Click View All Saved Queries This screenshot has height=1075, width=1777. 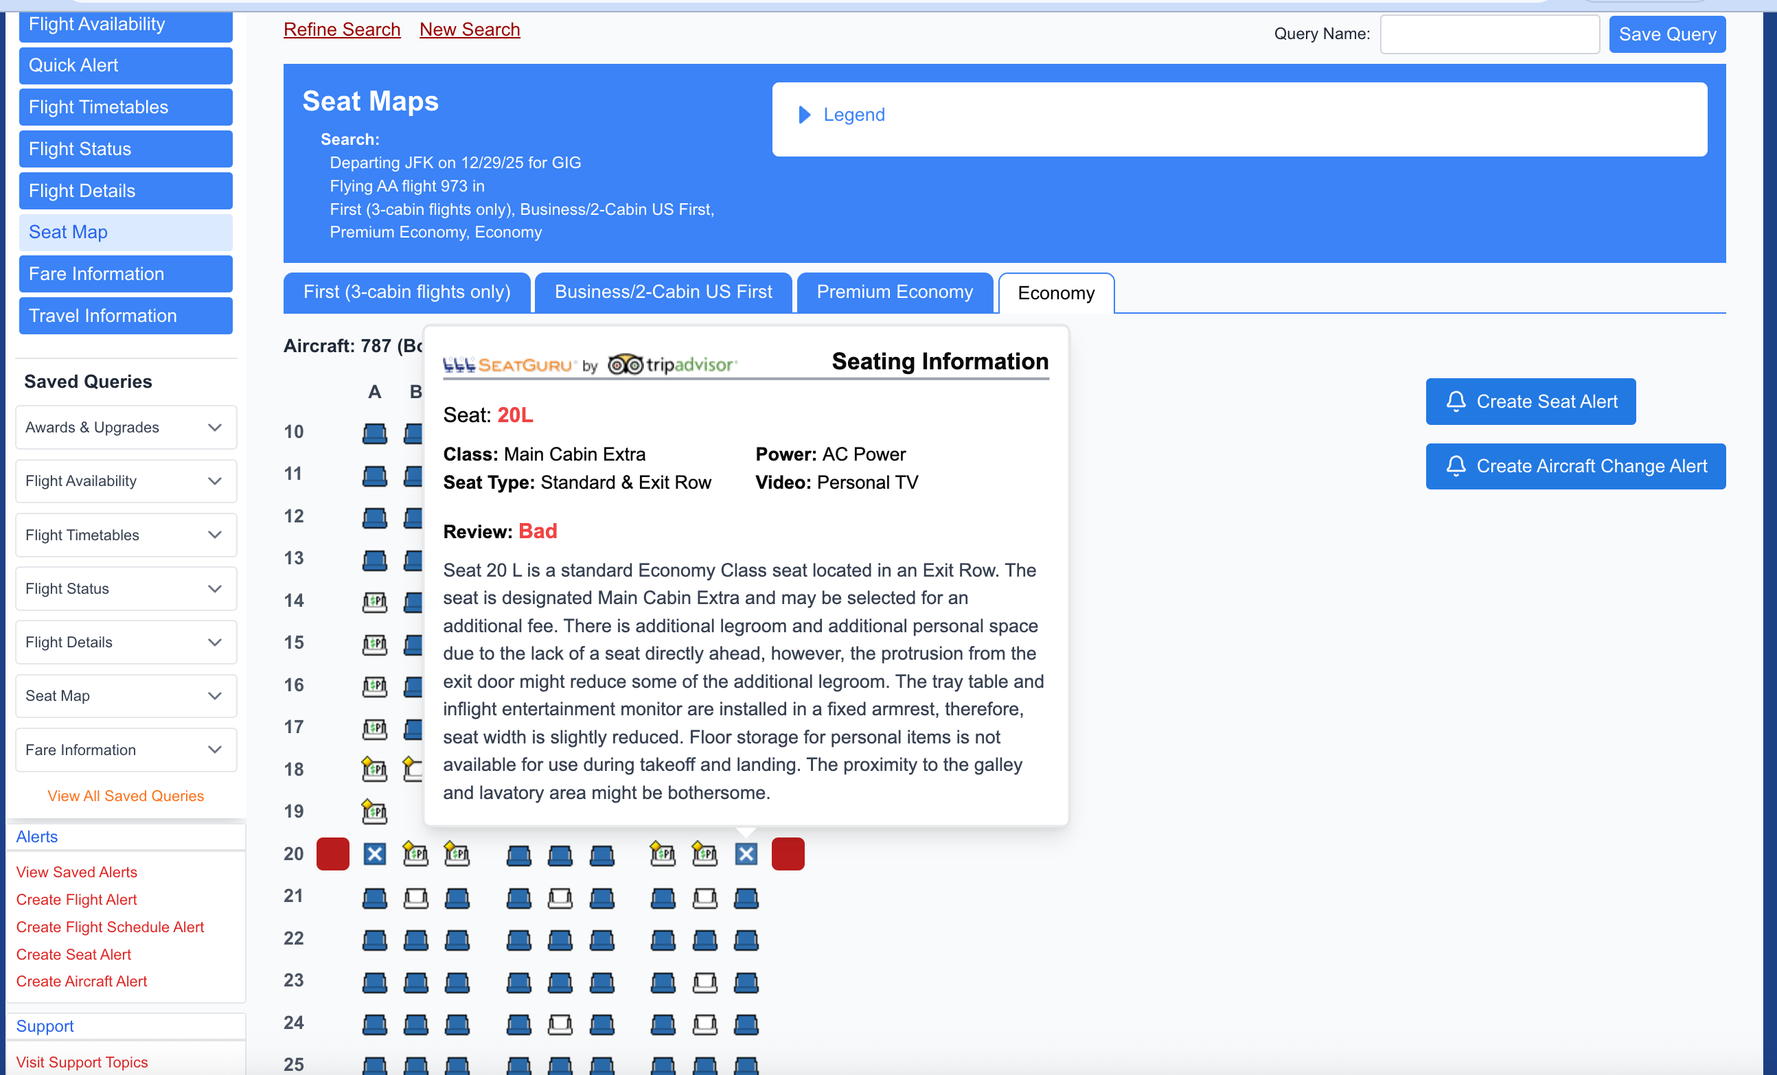coord(125,796)
